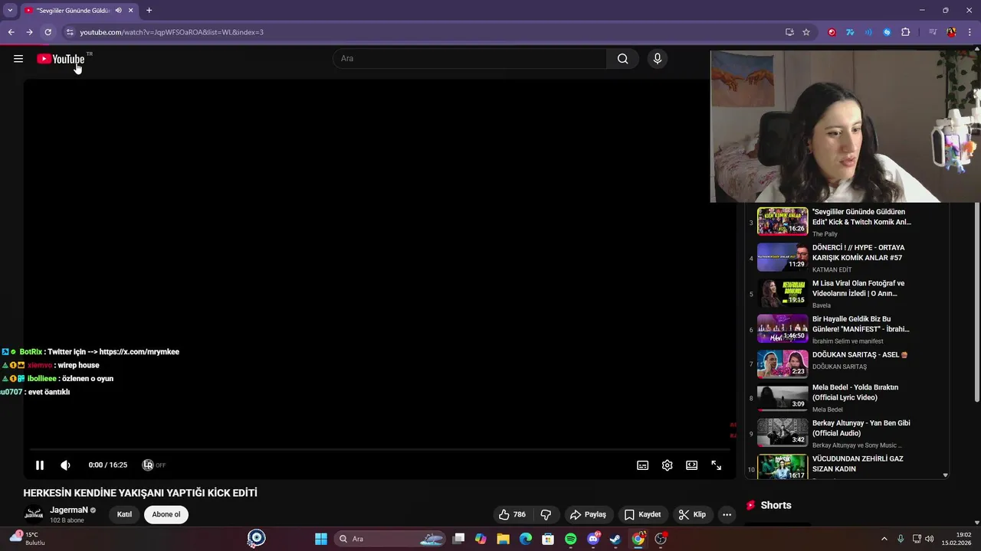Show hidden system tray icons
This screenshot has height=551, width=981.
(x=884, y=539)
